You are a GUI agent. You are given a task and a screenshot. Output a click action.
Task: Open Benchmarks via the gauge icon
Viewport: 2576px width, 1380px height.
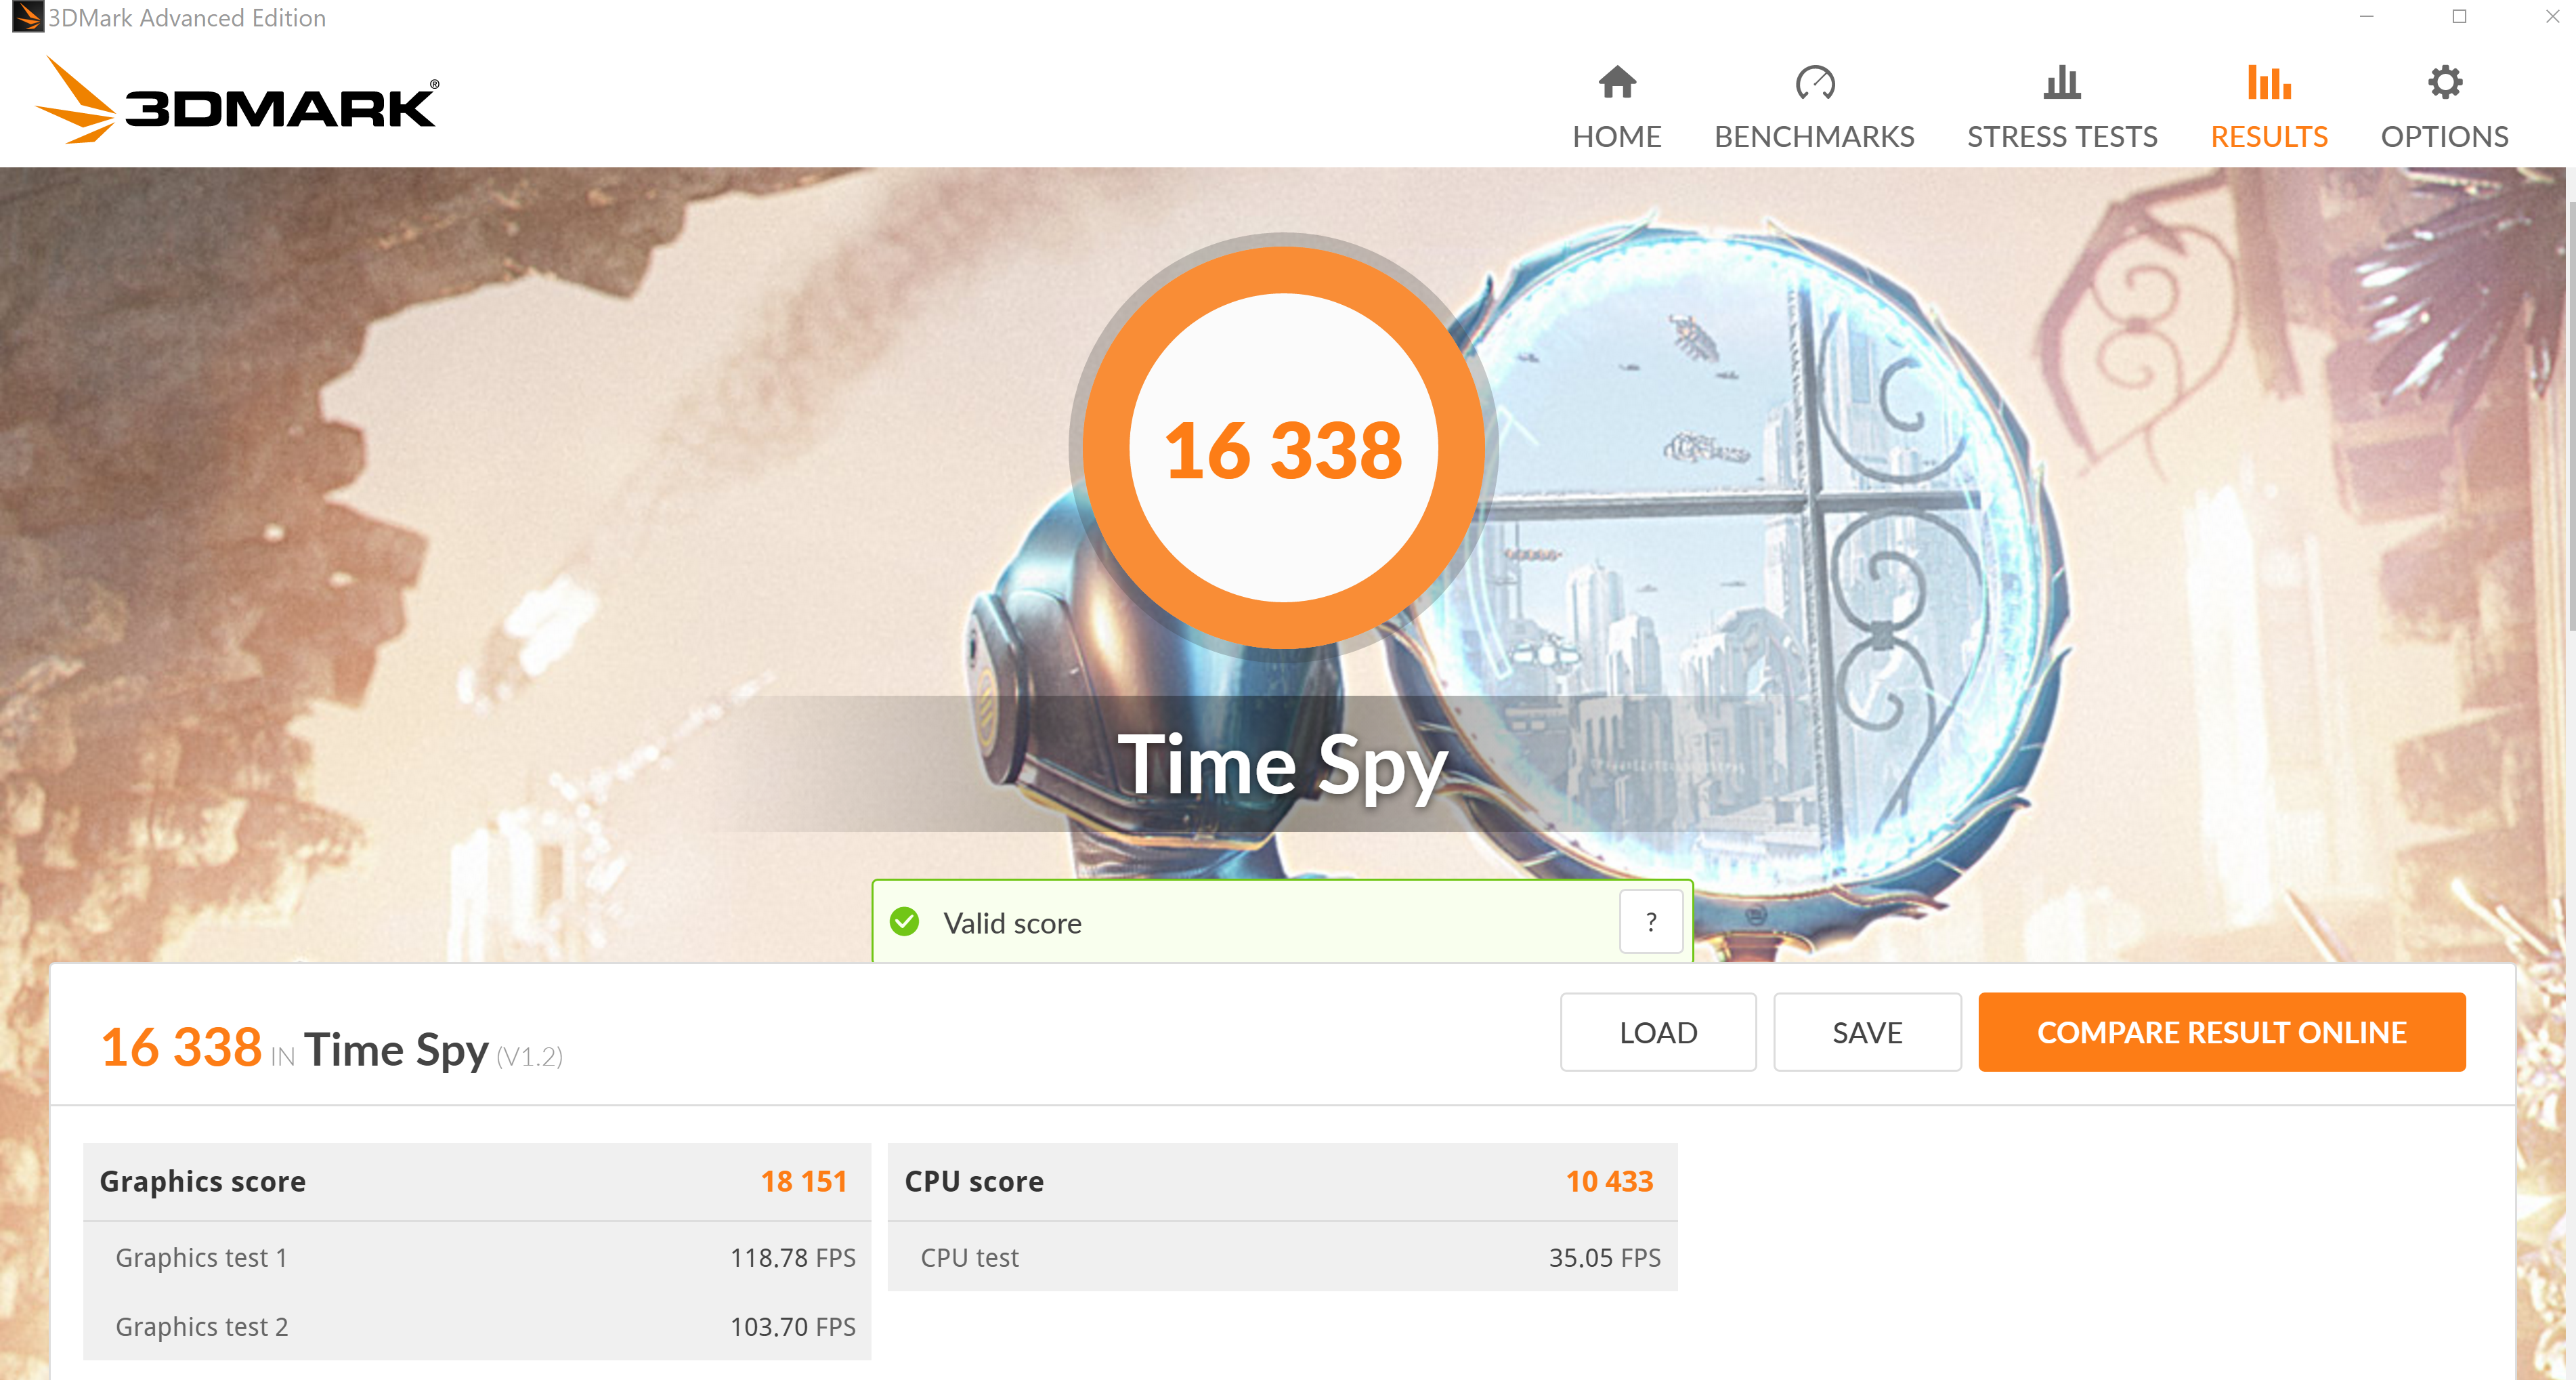(1814, 82)
